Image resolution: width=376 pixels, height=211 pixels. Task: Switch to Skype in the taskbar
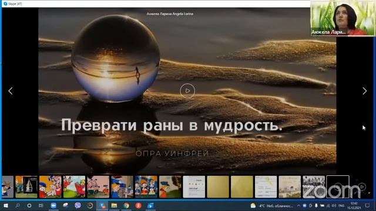pos(102,206)
